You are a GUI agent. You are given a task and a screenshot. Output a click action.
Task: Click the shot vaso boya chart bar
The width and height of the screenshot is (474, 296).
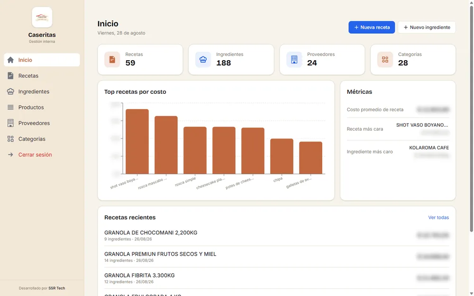pyautogui.click(x=137, y=142)
